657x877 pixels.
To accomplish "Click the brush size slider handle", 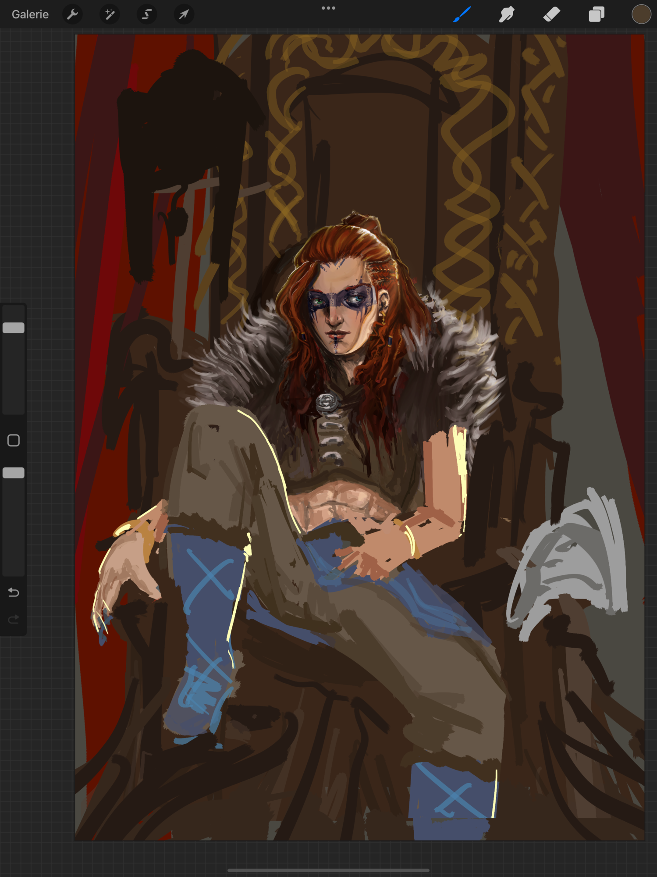I will tap(14, 328).
